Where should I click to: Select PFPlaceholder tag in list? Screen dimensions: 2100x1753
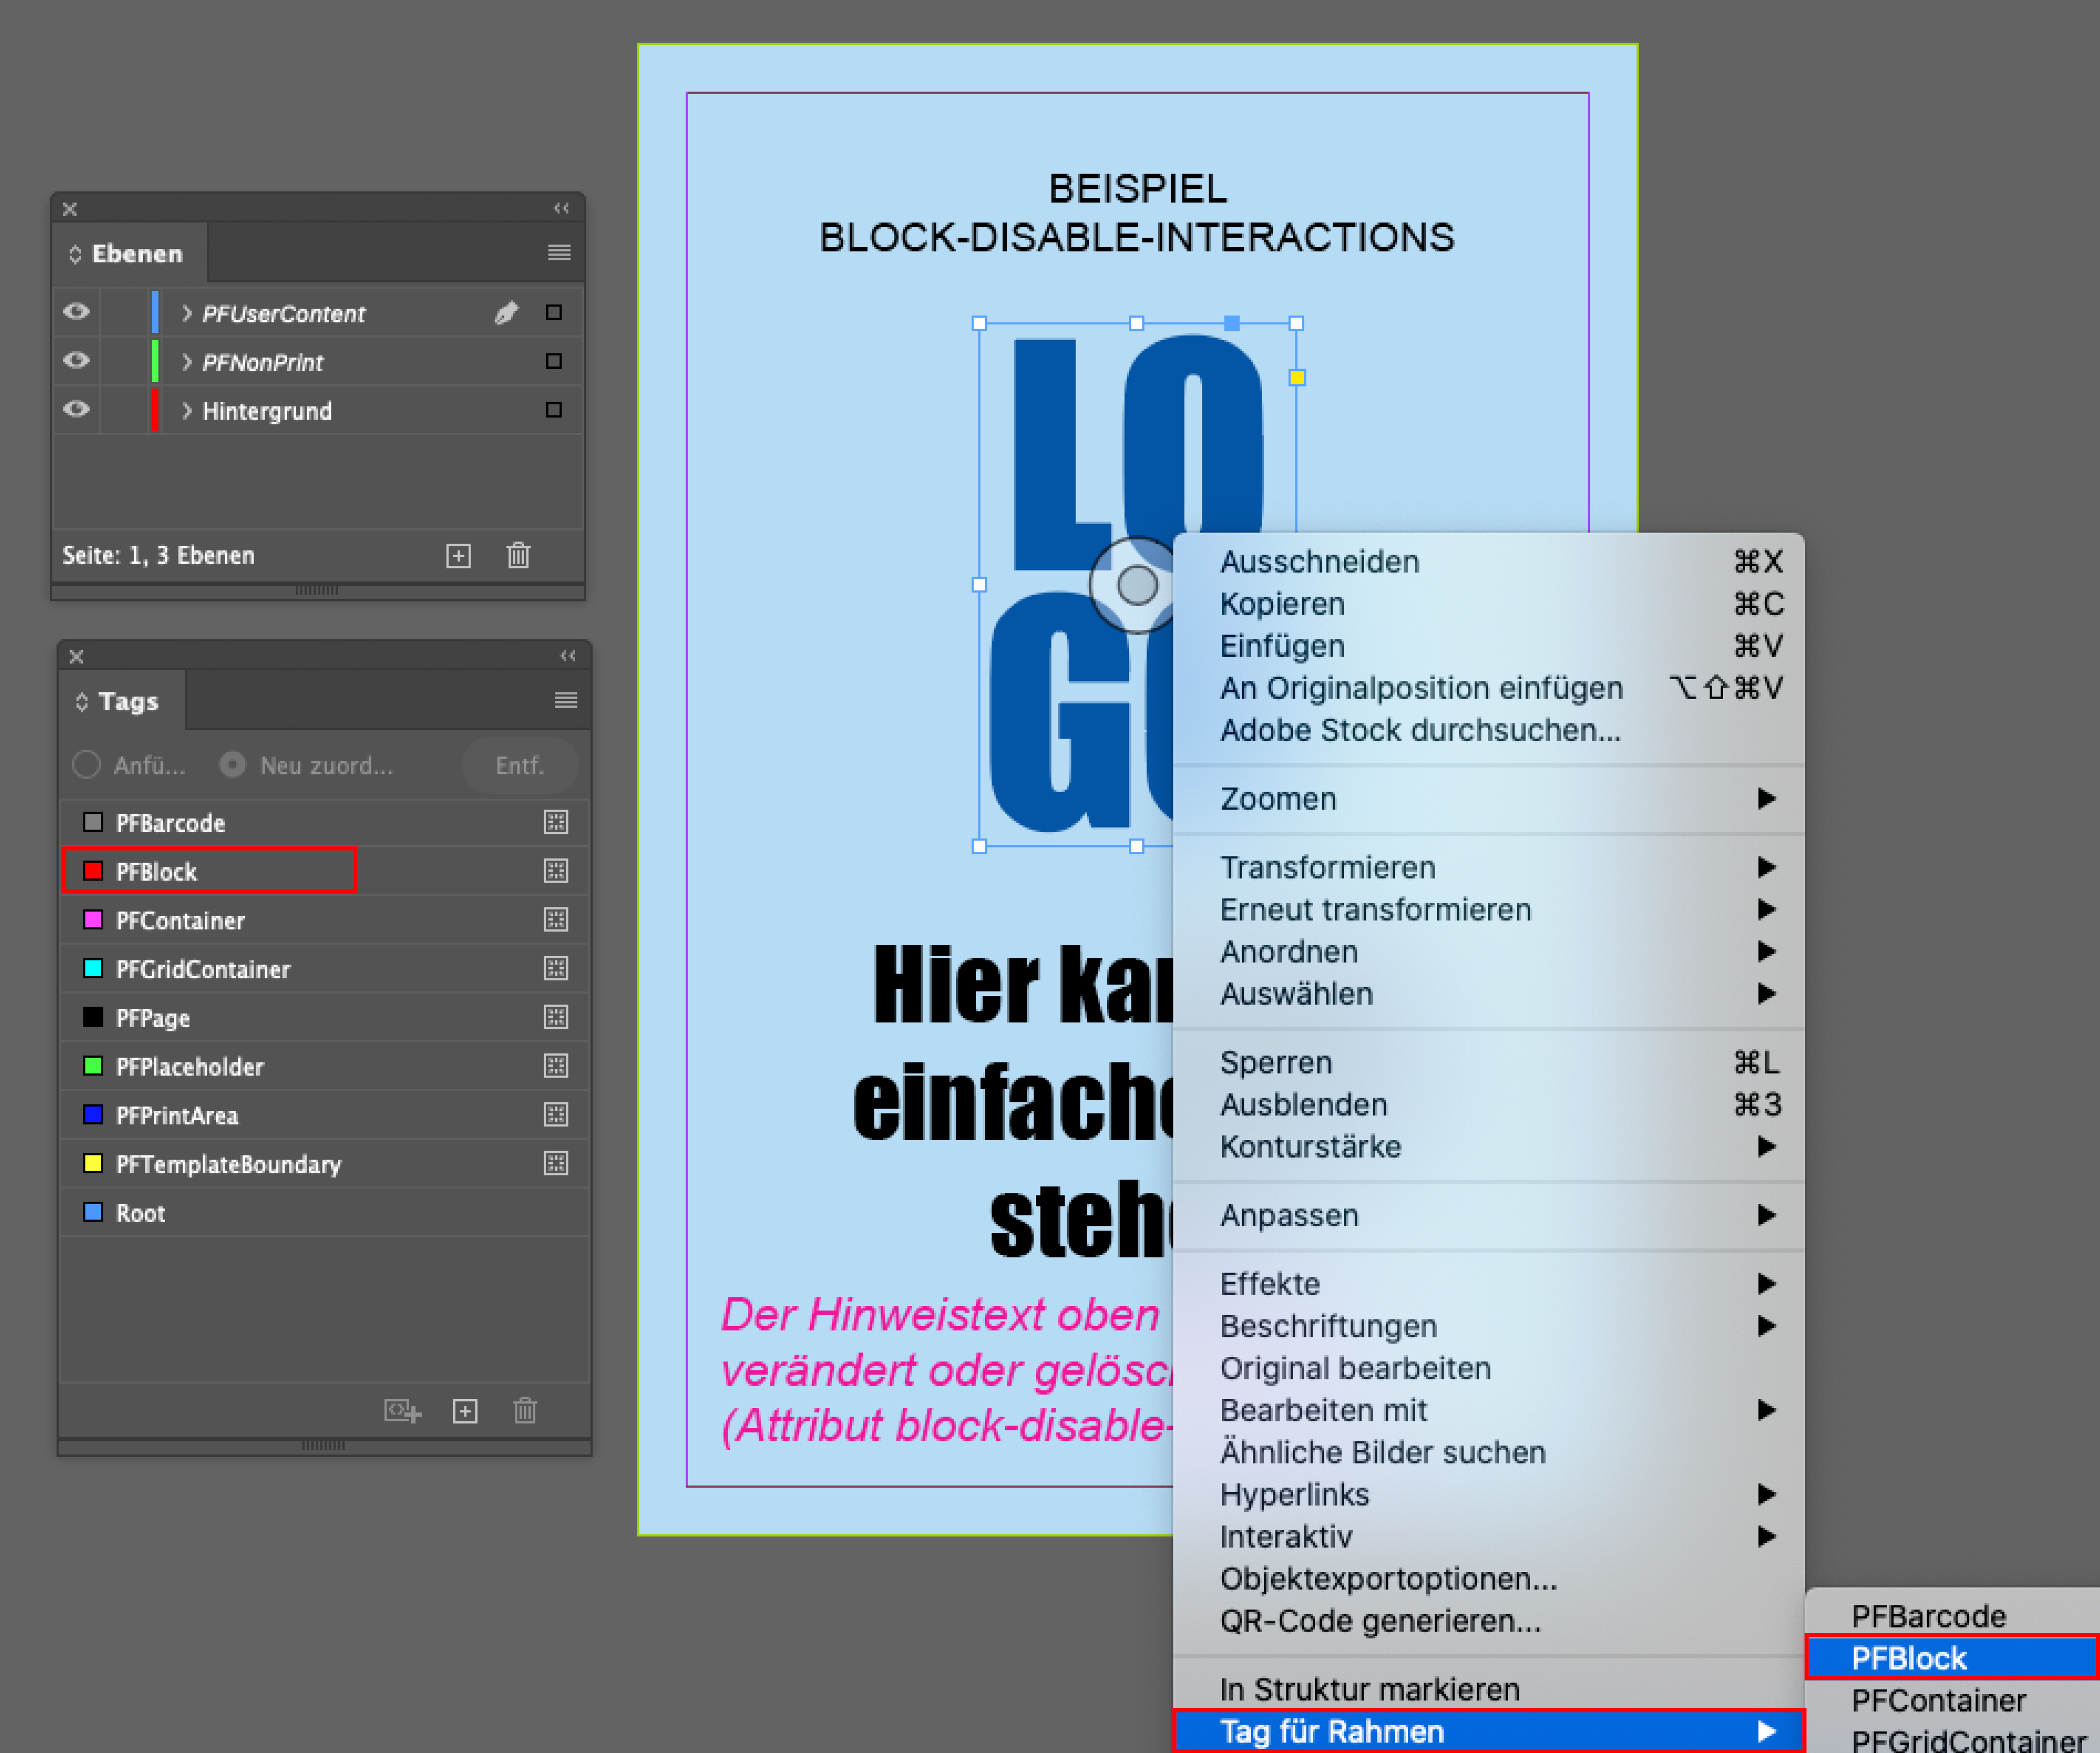tap(190, 1067)
